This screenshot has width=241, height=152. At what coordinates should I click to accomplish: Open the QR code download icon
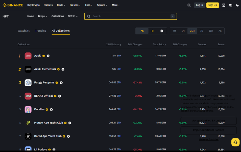coord(223,5)
